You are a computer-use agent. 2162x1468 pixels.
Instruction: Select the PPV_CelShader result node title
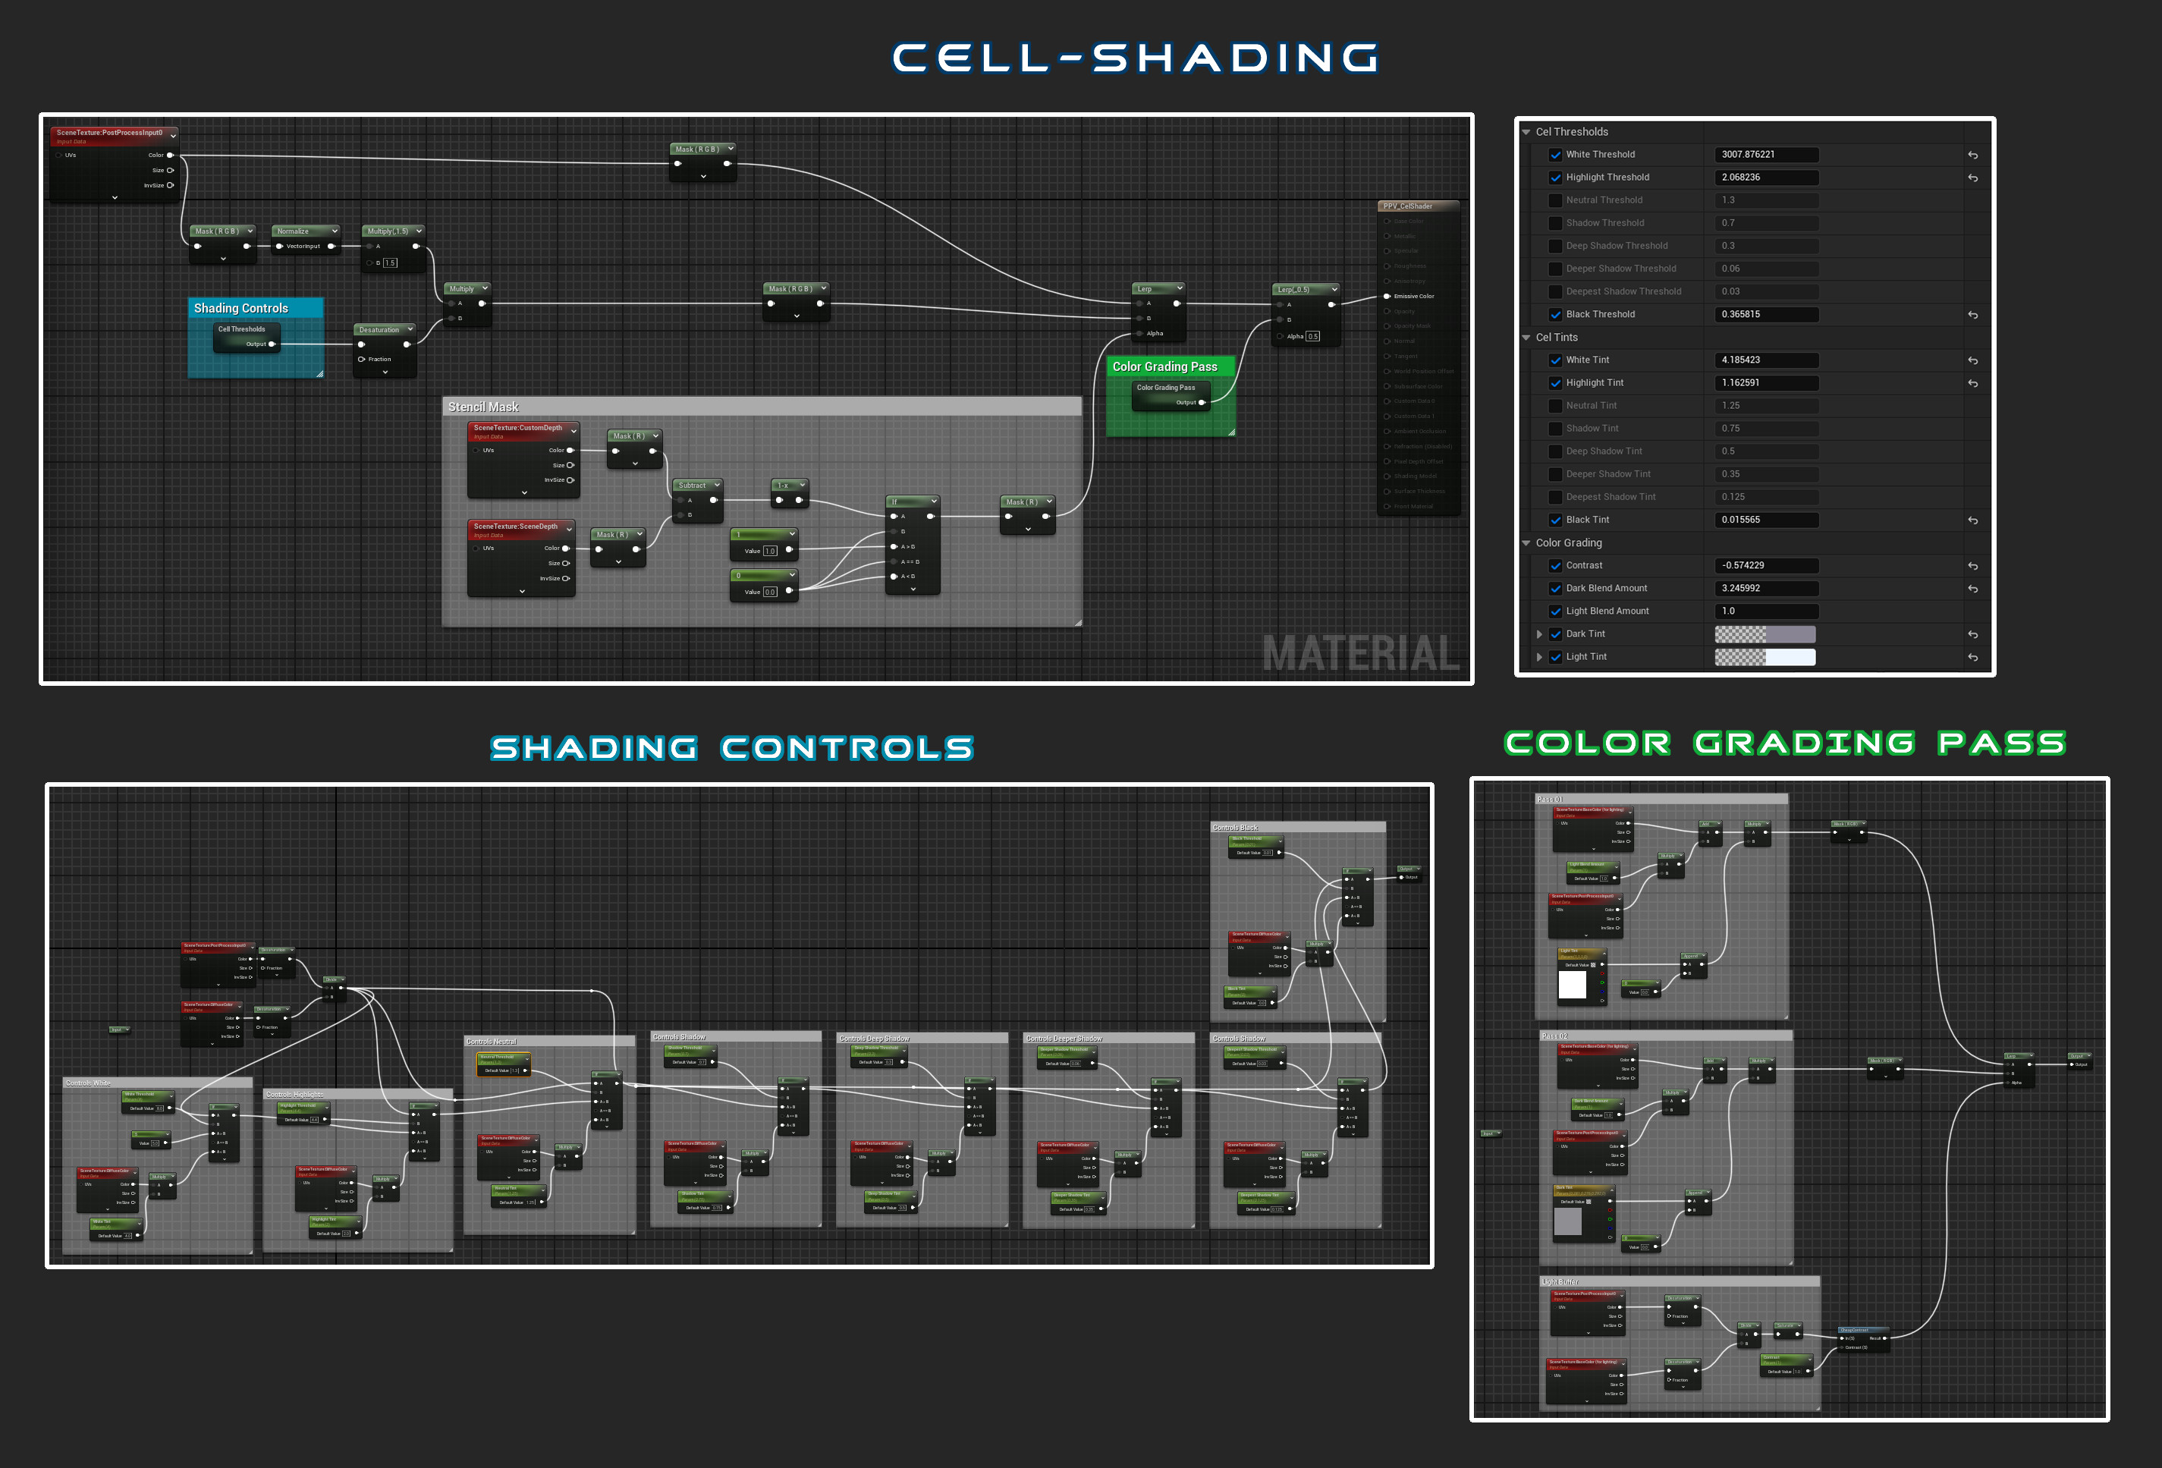click(x=1407, y=206)
